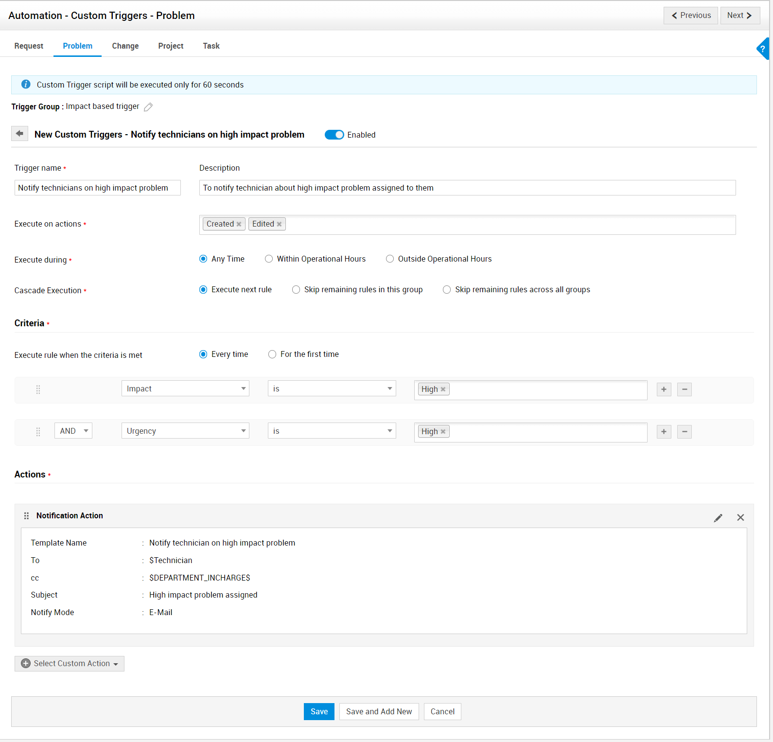This screenshot has width=773, height=742.
Task: Click the $Technician recipient value
Action: tap(171, 561)
